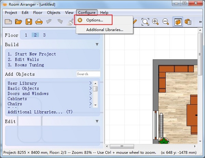Switch to Floor 3
Screen dimensions: 205x158
point(44,35)
